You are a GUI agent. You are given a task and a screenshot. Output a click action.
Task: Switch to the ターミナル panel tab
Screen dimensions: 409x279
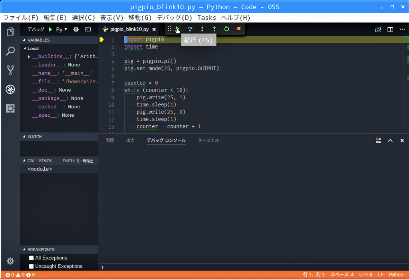(x=208, y=140)
